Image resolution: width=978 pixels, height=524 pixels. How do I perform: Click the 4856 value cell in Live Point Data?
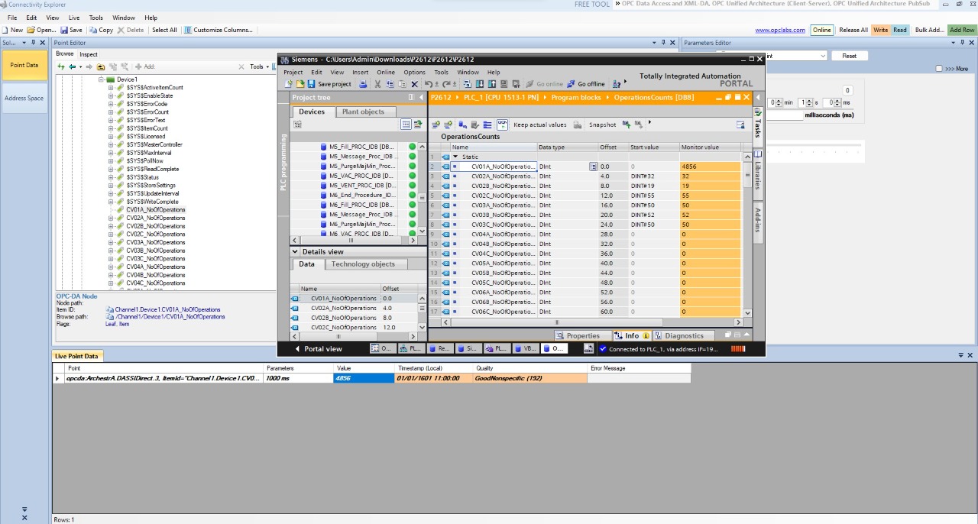coord(363,379)
